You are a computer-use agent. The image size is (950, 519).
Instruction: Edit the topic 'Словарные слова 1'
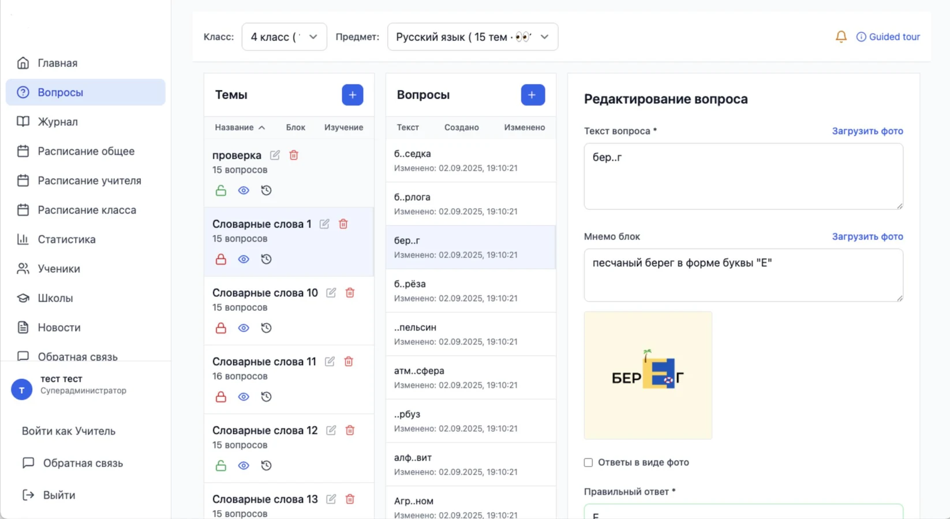(x=324, y=224)
